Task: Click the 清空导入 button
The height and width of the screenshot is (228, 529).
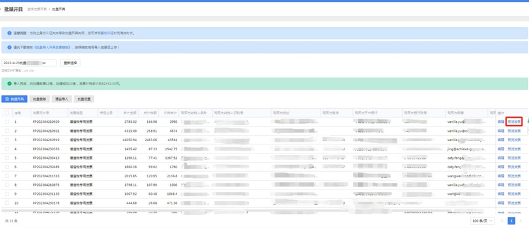Action: click(62, 99)
